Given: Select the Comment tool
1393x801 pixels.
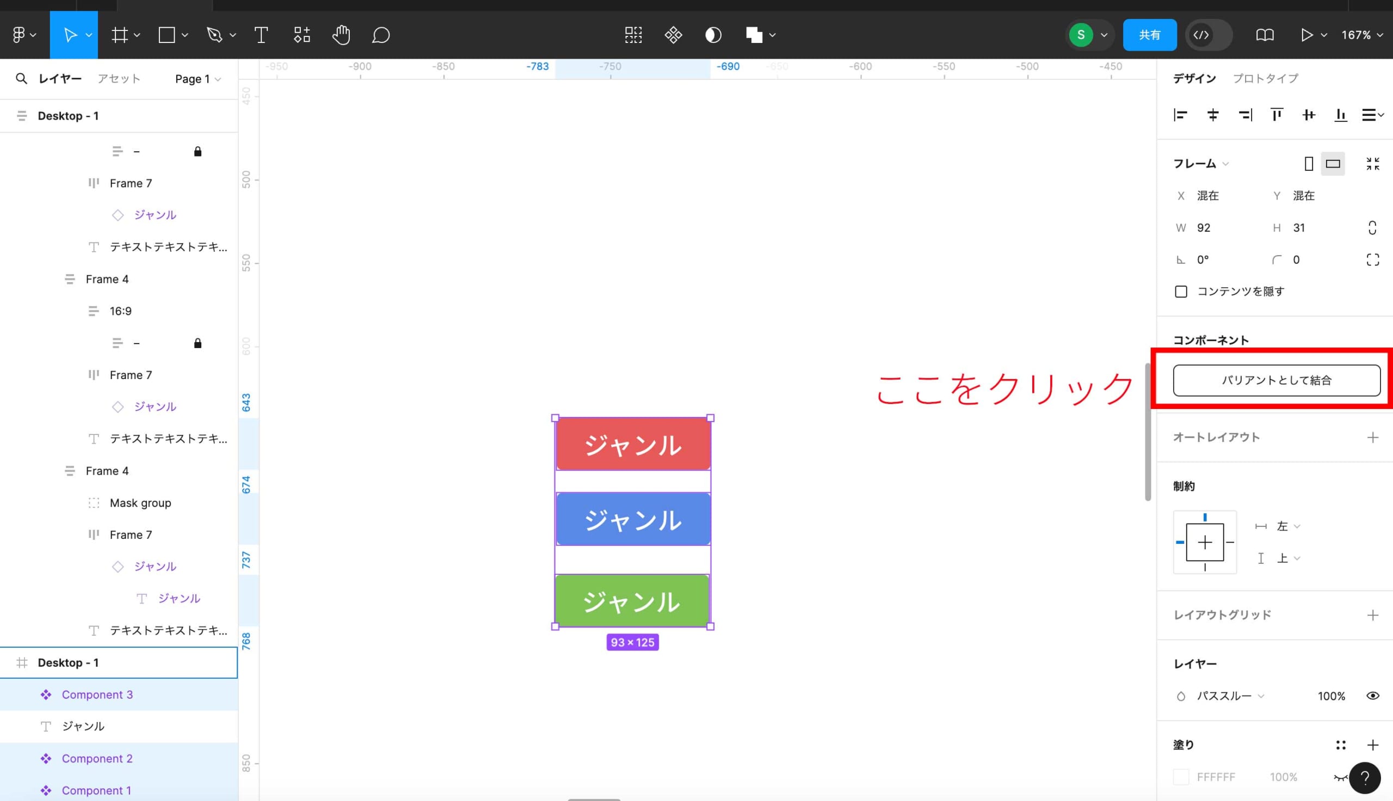Looking at the screenshot, I should pos(381,35).
